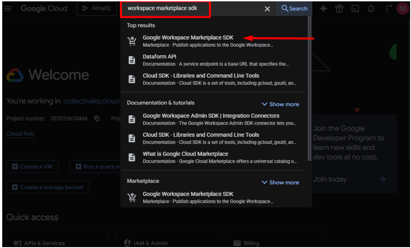The height and width of the screenshot is (248, 411).
Task: Click the Top results heading text
Action: click(x=141, y=26)
